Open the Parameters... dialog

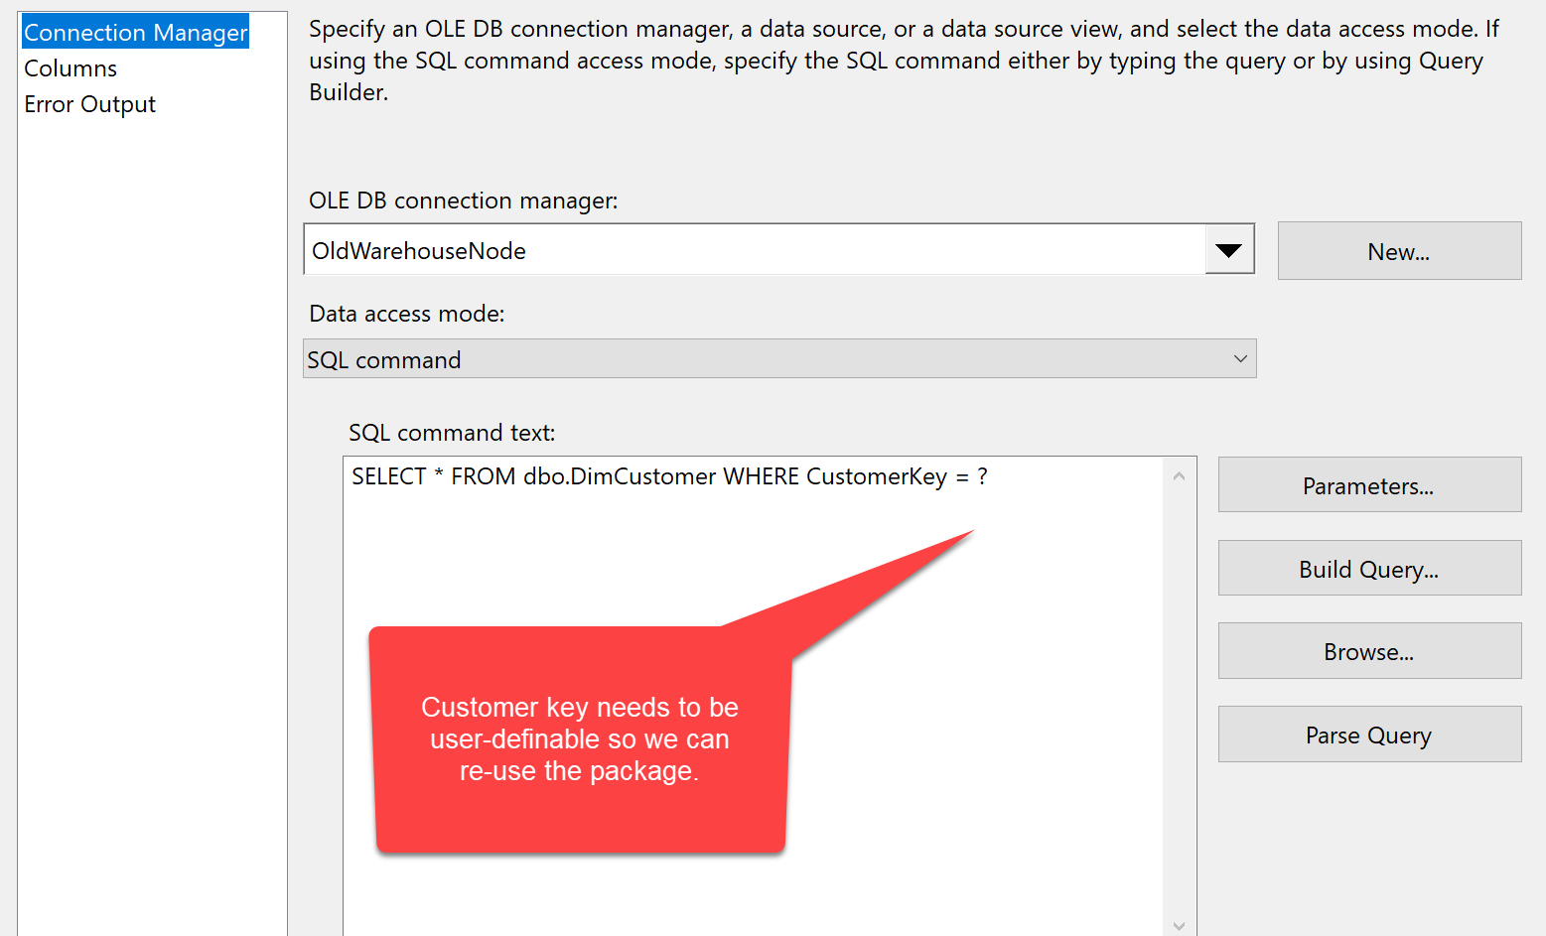[1369, 485]
